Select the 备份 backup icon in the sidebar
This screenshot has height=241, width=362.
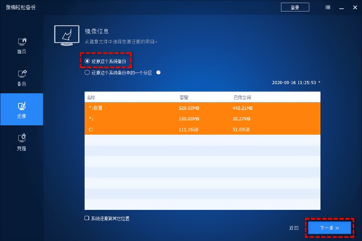coord(21,77)
